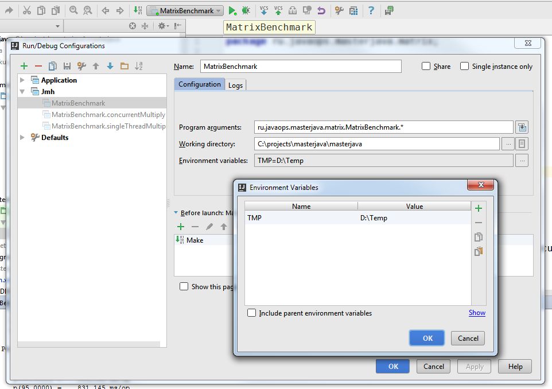This screenshot has width=552, height=389.
Task: Navigate forward with right arrow icon
Action: [120, 10]
